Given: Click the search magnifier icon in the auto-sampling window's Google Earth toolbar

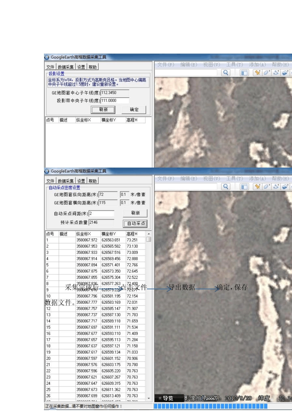Looking at the screenshot, I should pyautogui.click(x=226, y=187).
